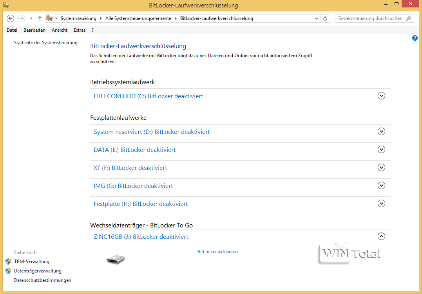Click the blue help icon
The width and height of the screenshot is (422, 294).
coord(415,38)
